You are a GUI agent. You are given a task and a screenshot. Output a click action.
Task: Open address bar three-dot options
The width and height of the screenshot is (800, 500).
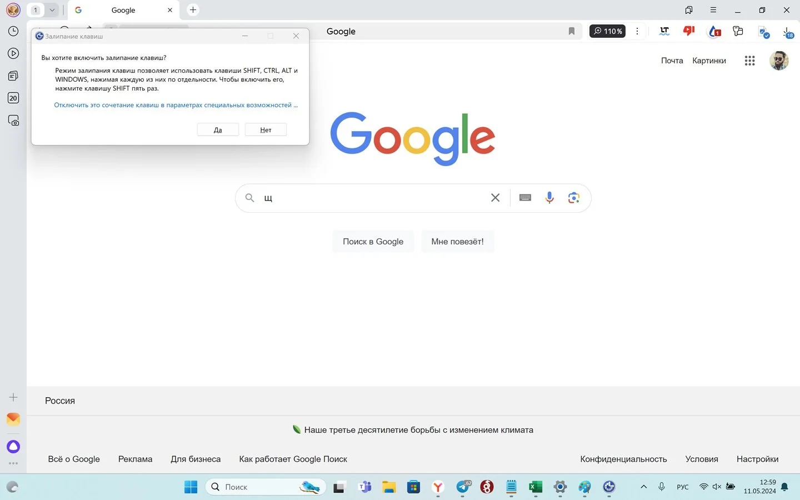pyautogui.click(x=637, y=31)
